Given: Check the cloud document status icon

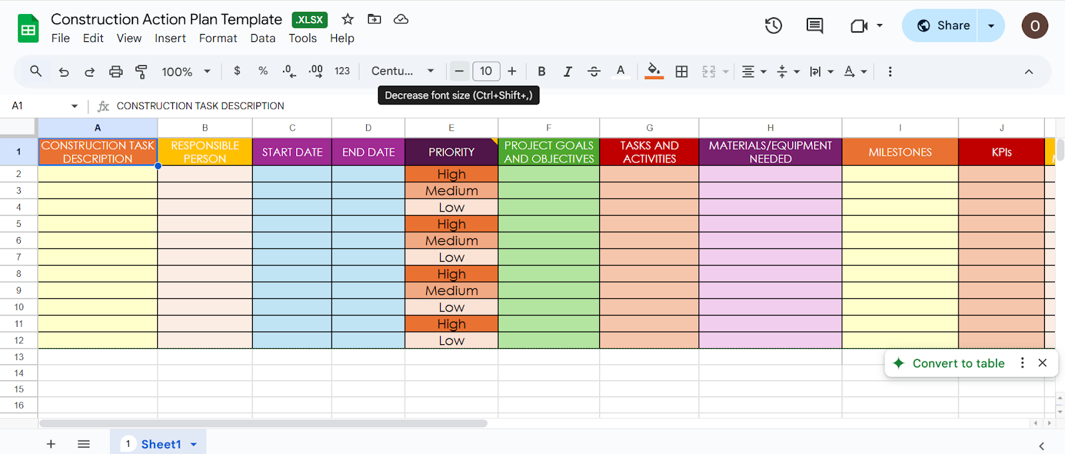Looking at the screenshot, I should (x=401, y=19).
